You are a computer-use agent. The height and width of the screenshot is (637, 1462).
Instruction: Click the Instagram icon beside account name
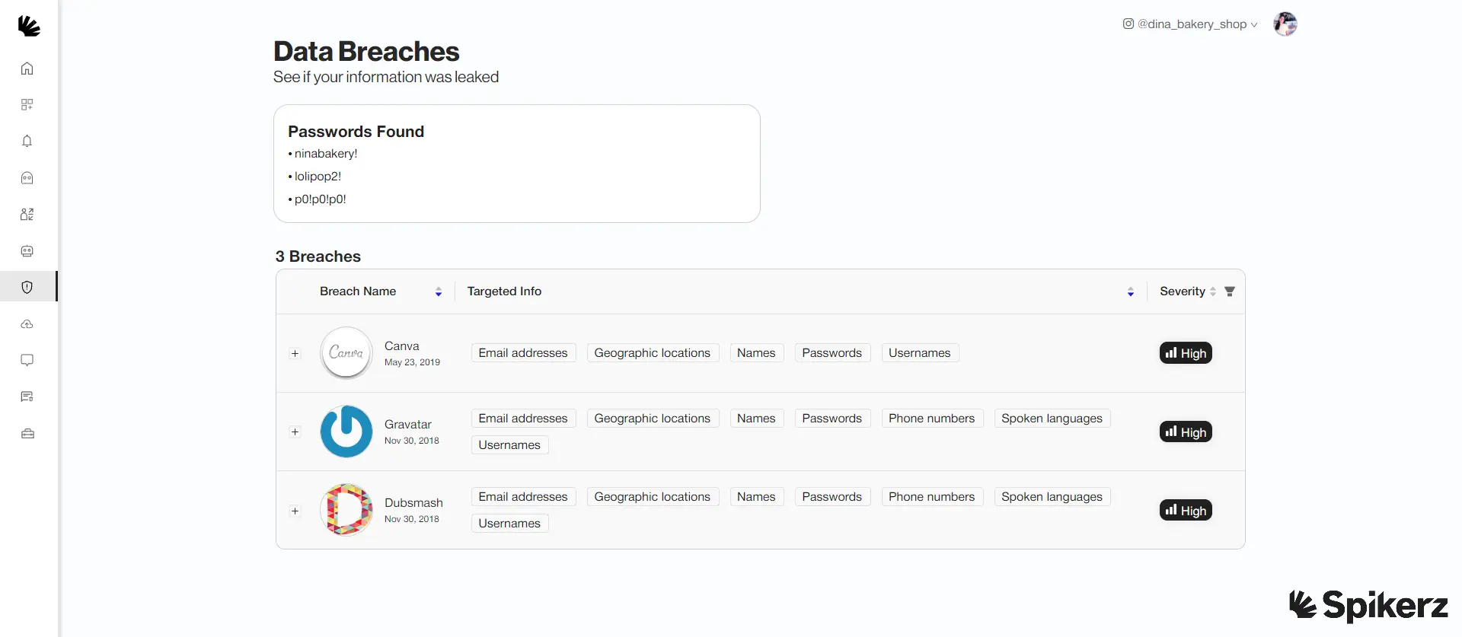tap(1128, 24)
